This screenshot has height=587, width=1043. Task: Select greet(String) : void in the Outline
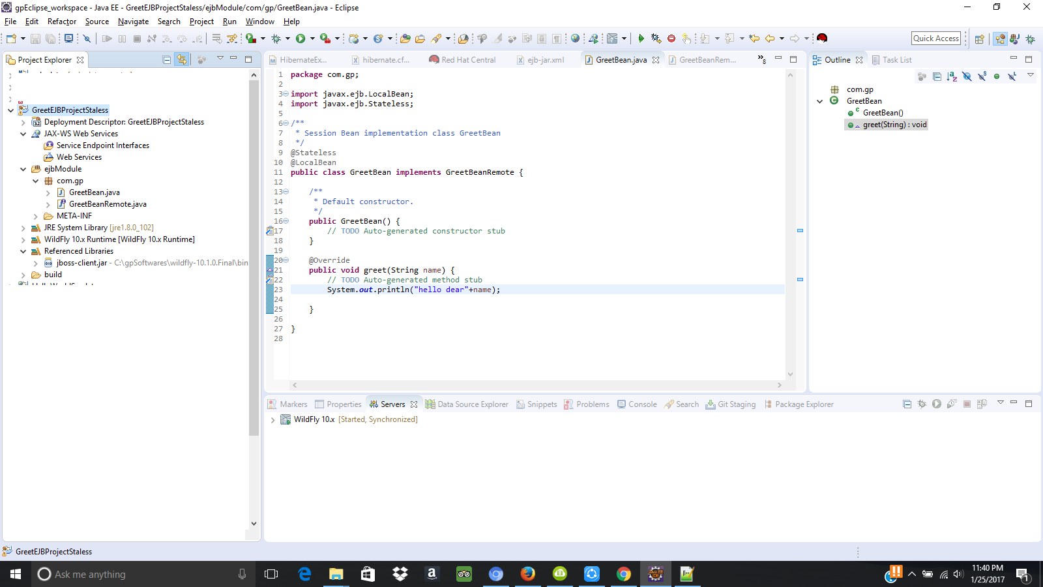[x=893, y=125]
